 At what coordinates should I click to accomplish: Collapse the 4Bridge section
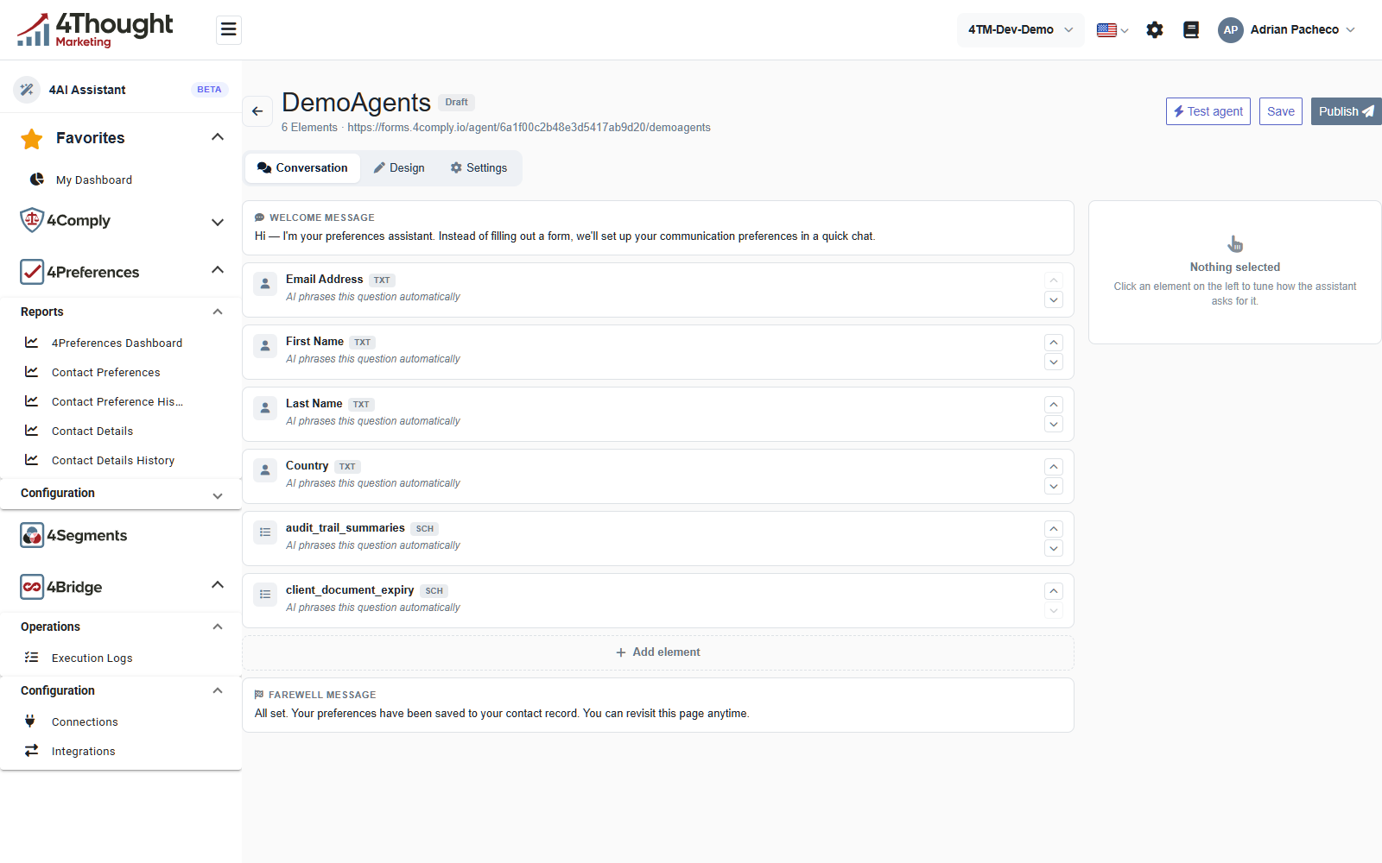coord(218,585)
